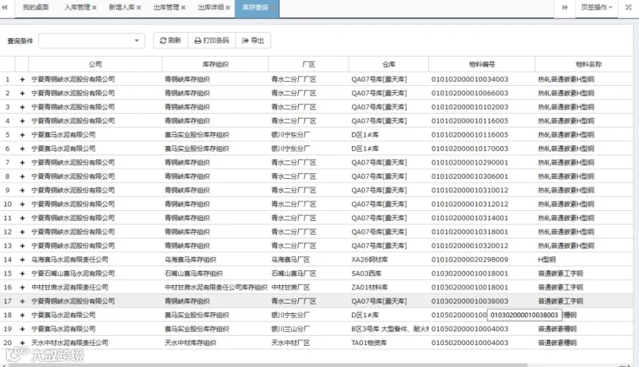Close the 新增入库 tab
Viewport: 639px width, 367px height.
(139, 8)
